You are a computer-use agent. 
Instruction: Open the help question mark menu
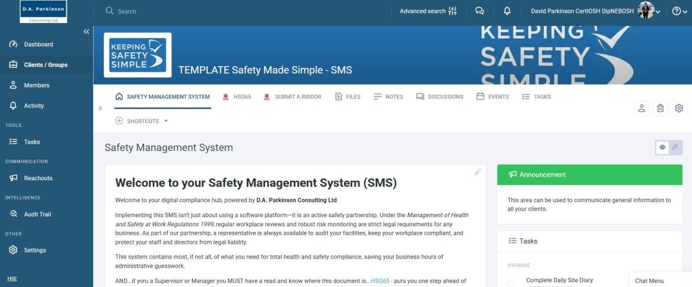679,12
